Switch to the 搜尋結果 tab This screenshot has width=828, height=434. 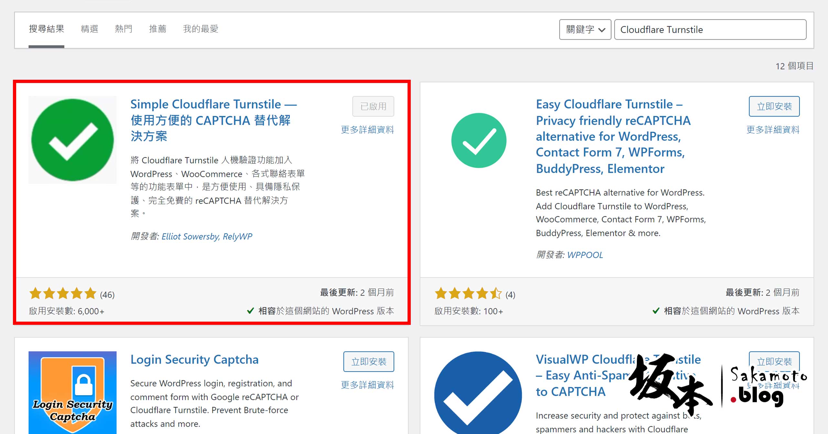(x=46, y=29)
